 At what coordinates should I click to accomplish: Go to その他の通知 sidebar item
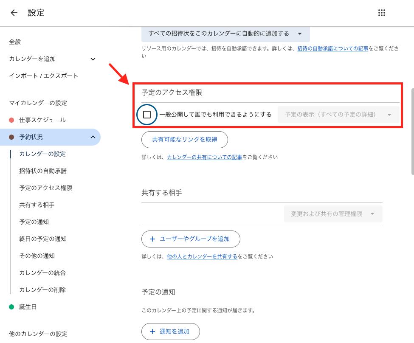pyautogui.click(x=37, y=256)
